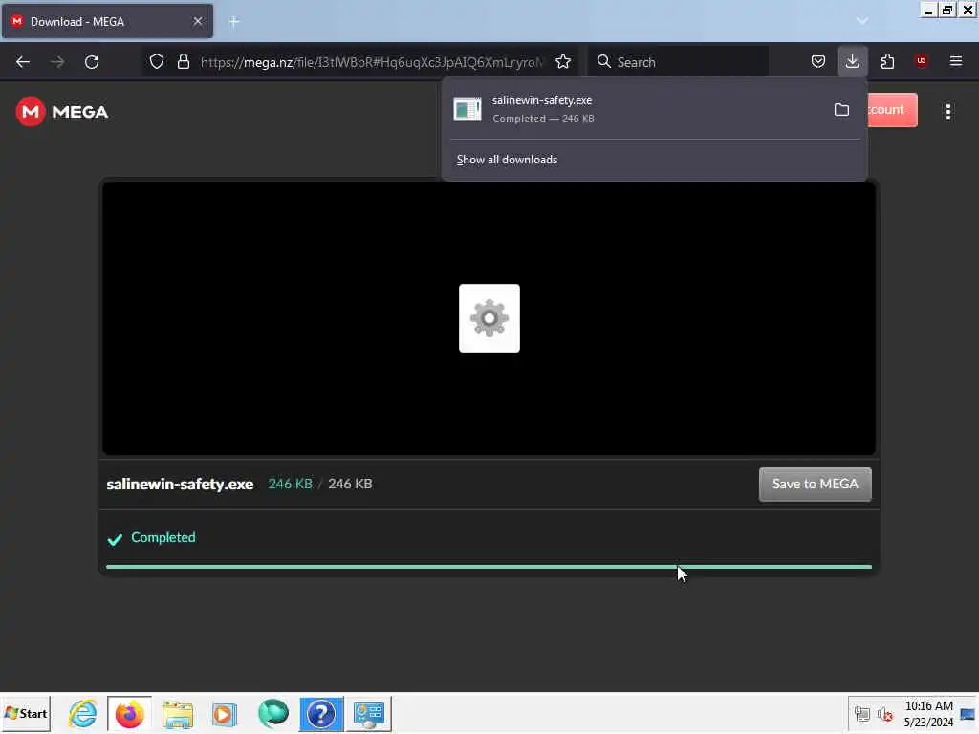
Task: Open the downloaded salinewin-safety.exe entry
Action: 635,109
